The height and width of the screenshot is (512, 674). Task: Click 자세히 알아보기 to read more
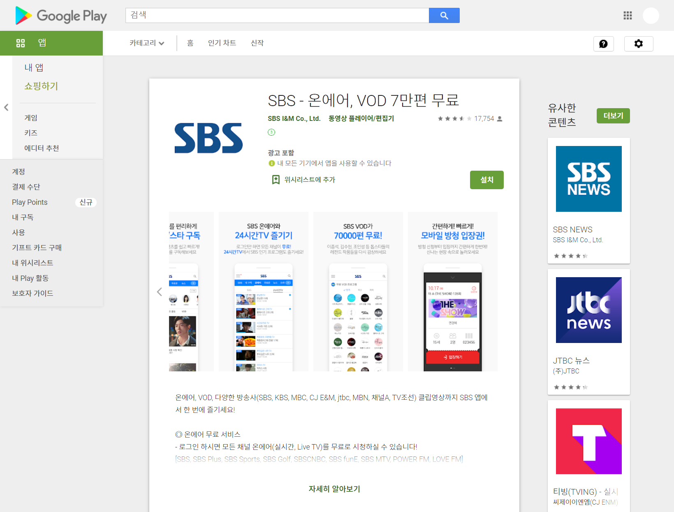point(334,489)
